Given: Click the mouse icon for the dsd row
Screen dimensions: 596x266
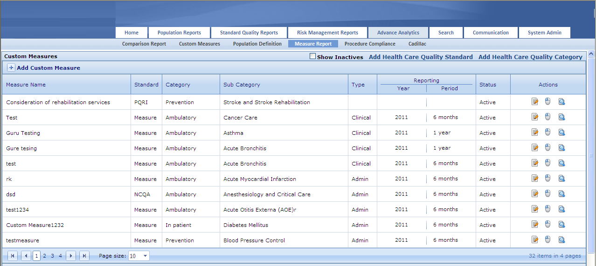Looking at the screenshot, I should [548, 194].
